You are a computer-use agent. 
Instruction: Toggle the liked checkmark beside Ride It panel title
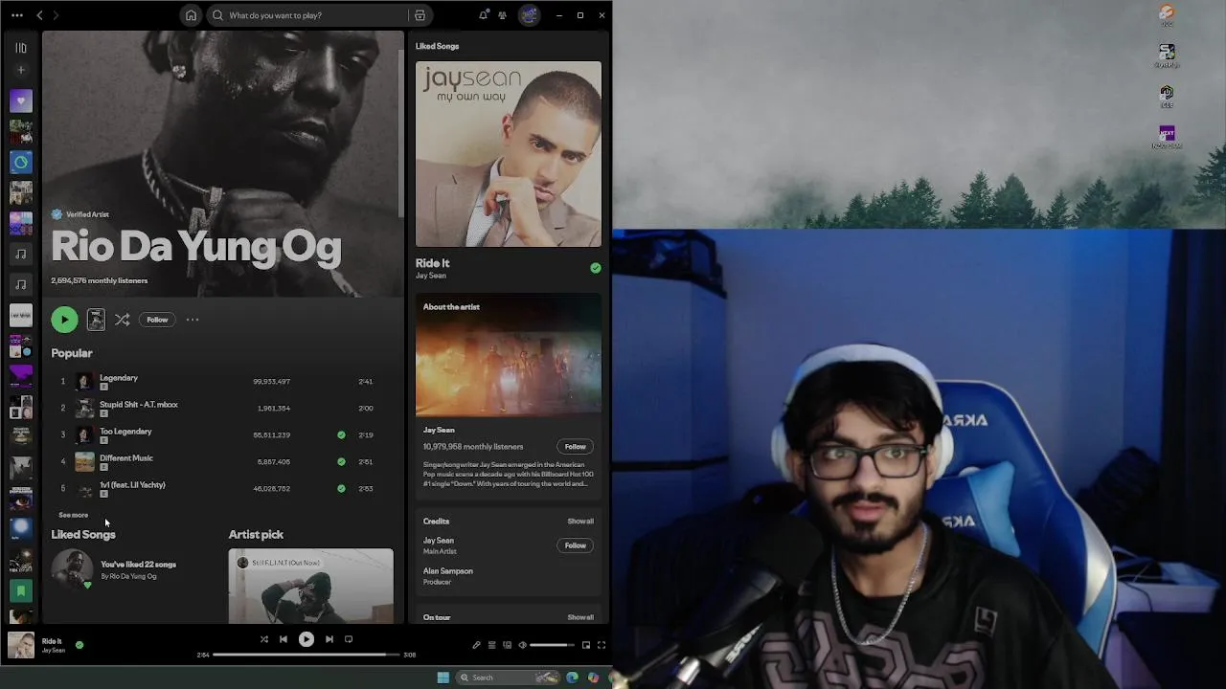596,268
